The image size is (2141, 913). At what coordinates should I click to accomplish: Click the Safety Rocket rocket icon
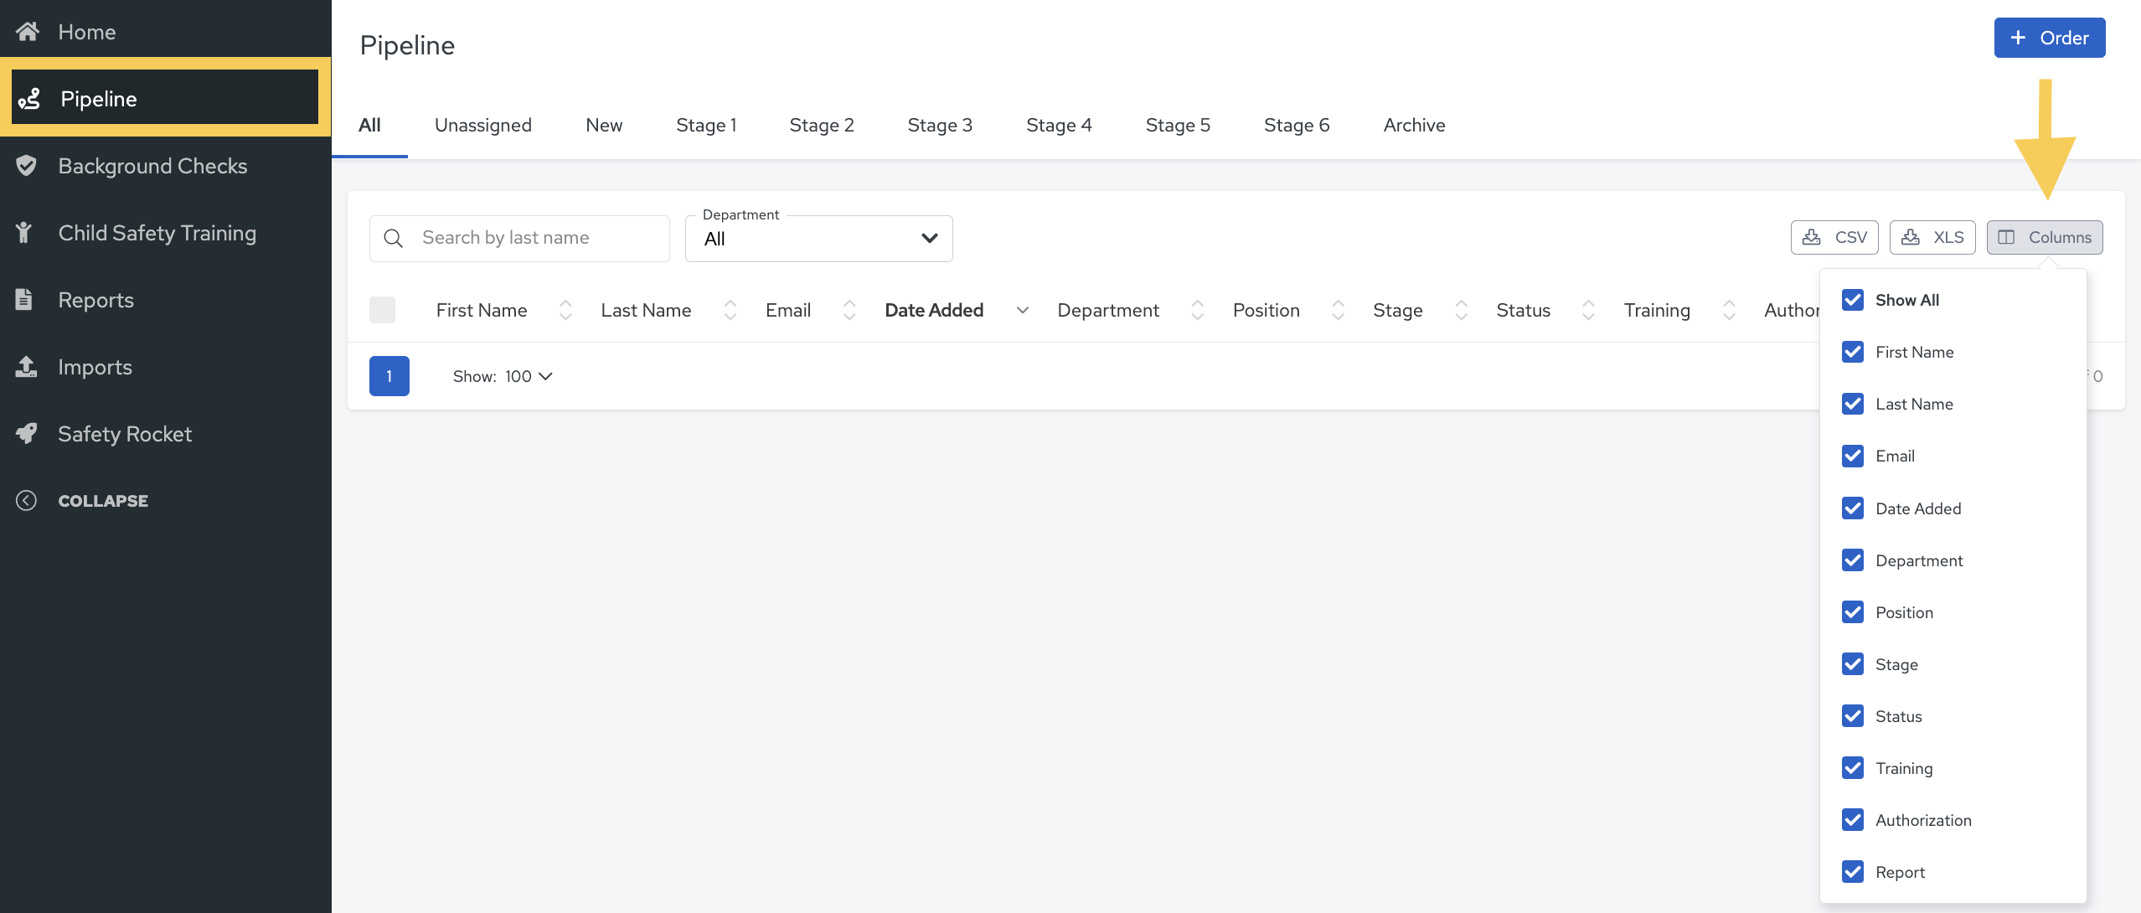click(x=27, y=434)
